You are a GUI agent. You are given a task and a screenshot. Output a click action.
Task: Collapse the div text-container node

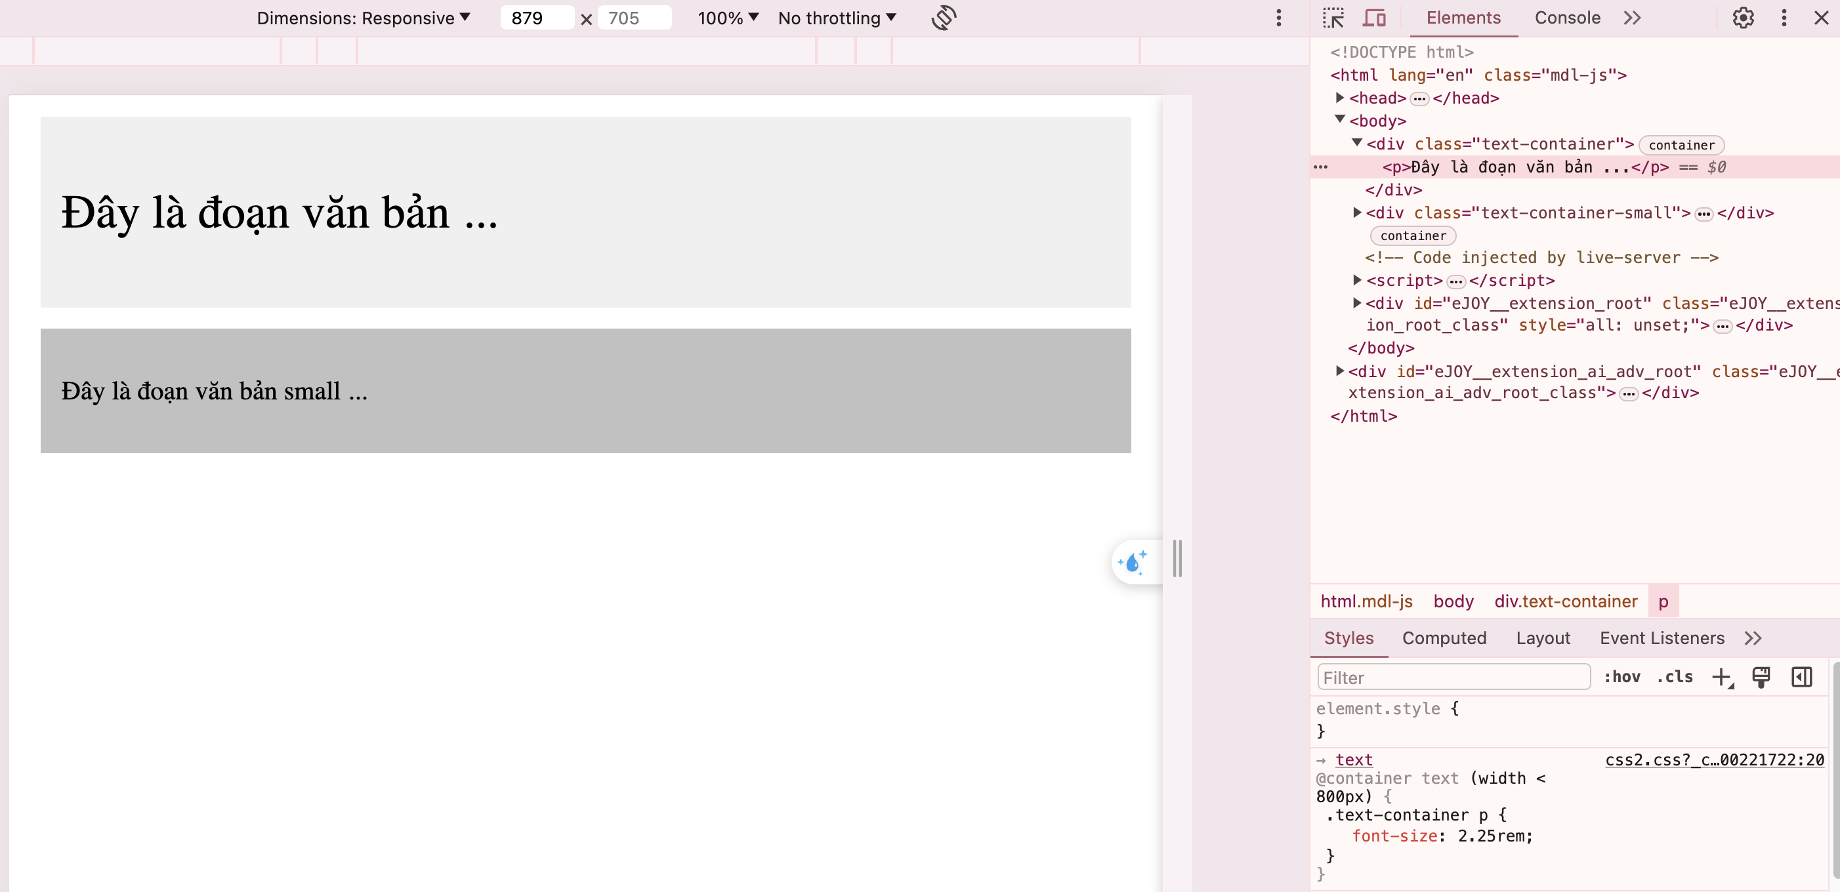(x=1357, y=143)
